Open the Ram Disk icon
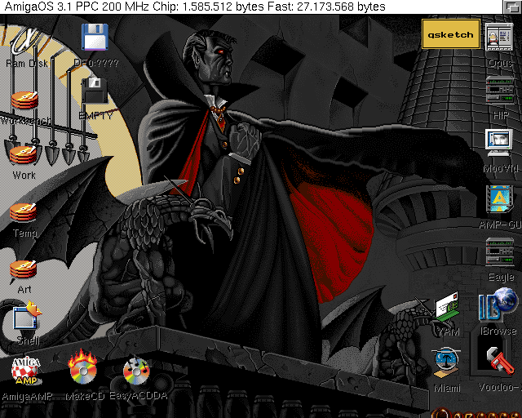The height and width of the screenshot is (418, 522). tap(26, 42)
